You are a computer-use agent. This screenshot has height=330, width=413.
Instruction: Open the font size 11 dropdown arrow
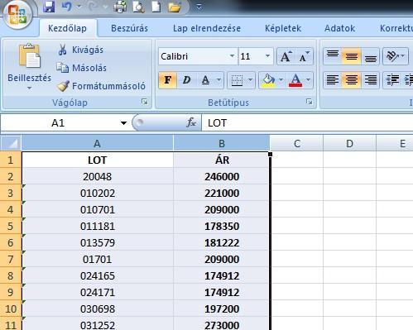[x=267, y=56]
